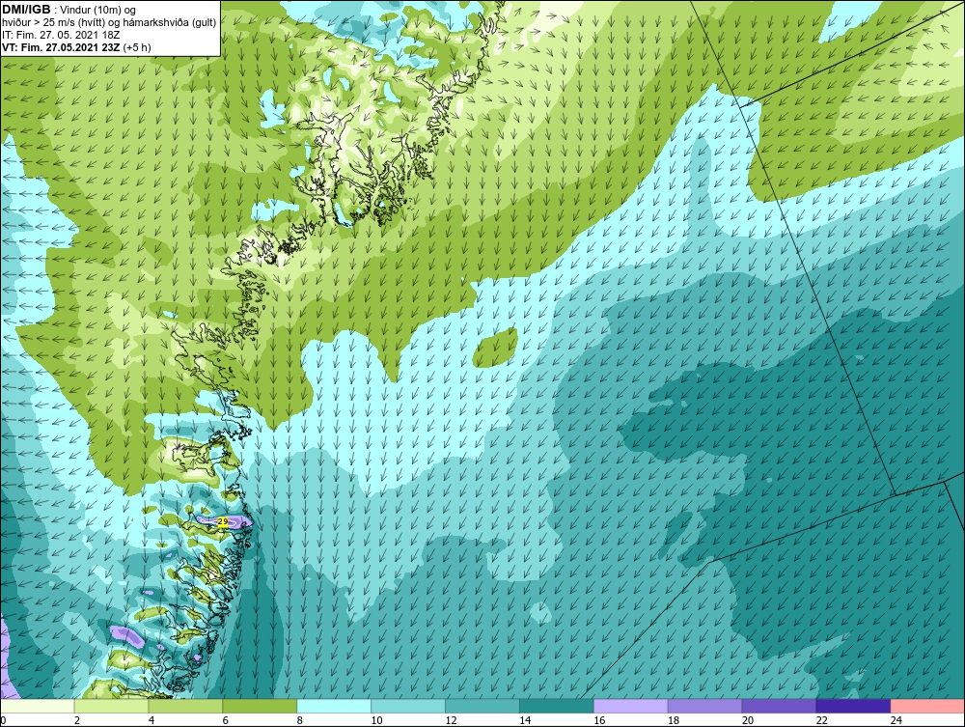Select the 0-2 m/s palest legend swatch

click(37, 706)
